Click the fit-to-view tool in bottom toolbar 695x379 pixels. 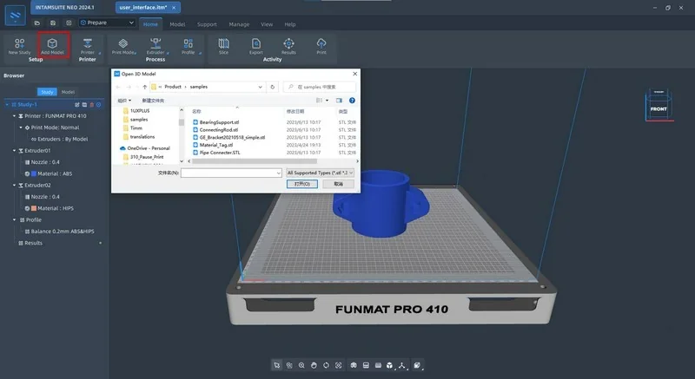(339, 365)
